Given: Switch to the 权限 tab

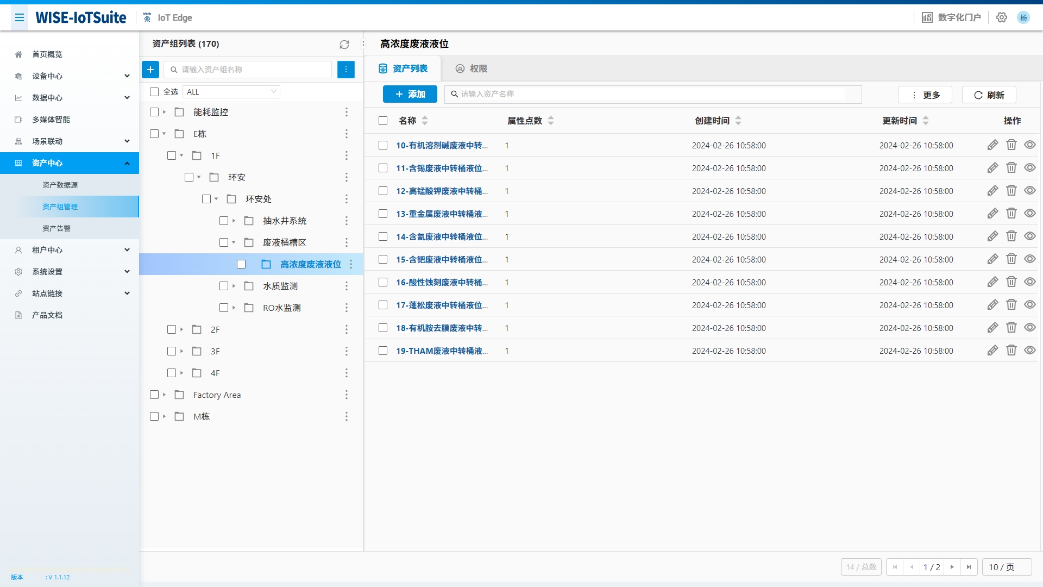Looking at the screenshot, I should coord(470,68).
